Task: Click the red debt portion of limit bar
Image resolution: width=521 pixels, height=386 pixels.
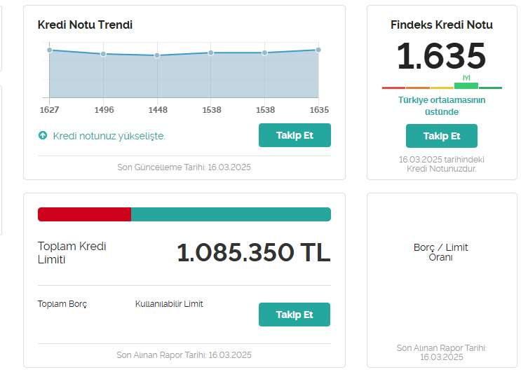Action: (84, 214)
